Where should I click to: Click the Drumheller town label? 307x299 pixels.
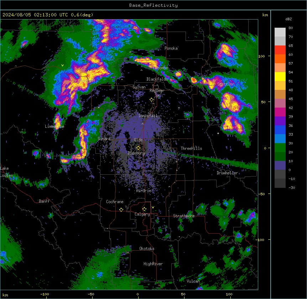coord(227,173)
